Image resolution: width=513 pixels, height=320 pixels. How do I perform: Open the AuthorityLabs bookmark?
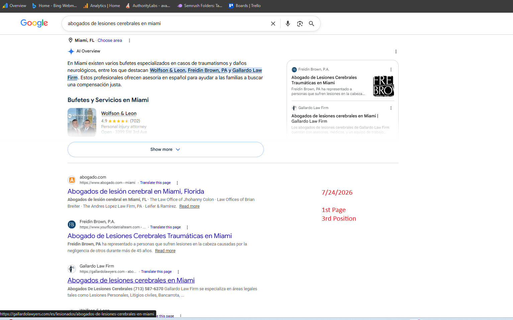[148, 6]
